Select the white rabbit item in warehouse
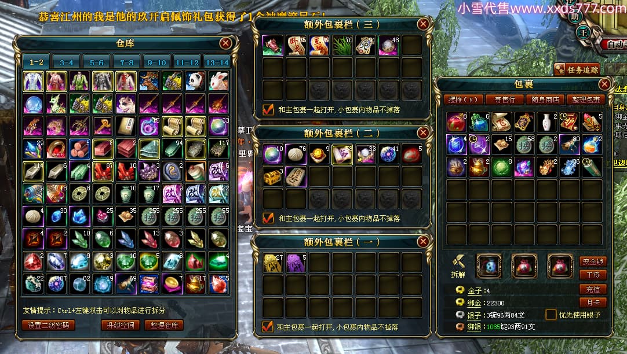The height and width of the screenshot is (354, 627). pyautogui.click(x=218, y=82)
